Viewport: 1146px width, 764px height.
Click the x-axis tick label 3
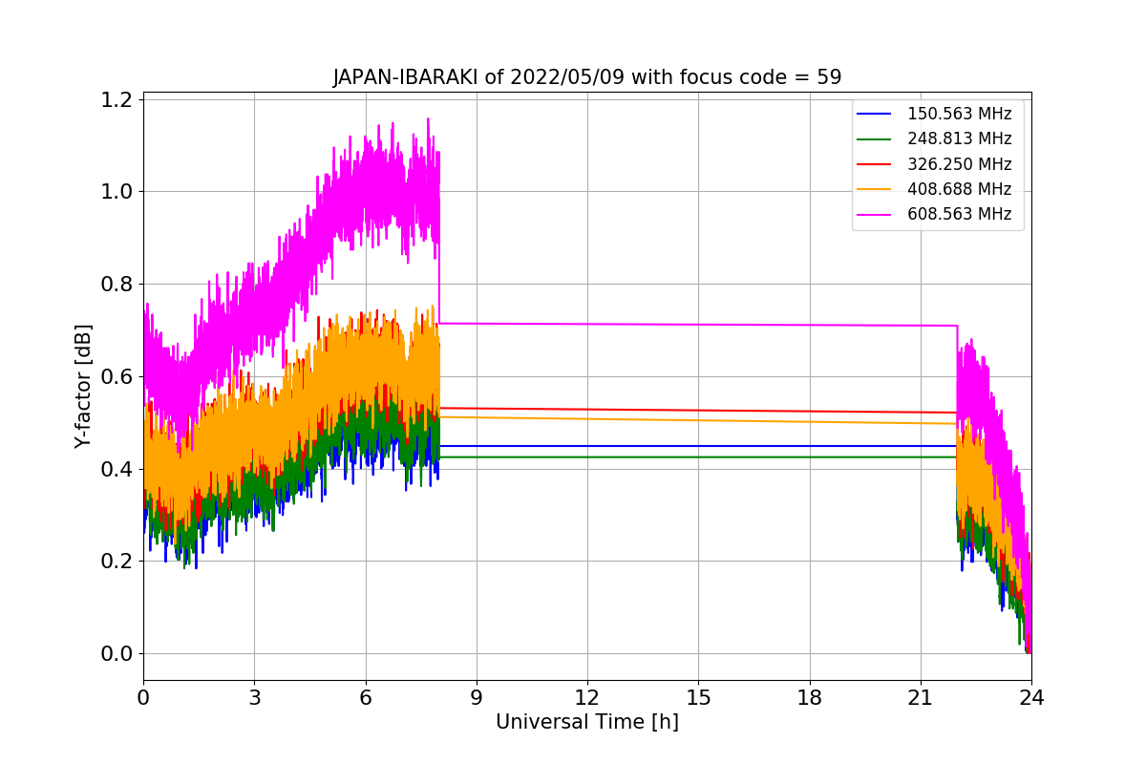(254, 698)
